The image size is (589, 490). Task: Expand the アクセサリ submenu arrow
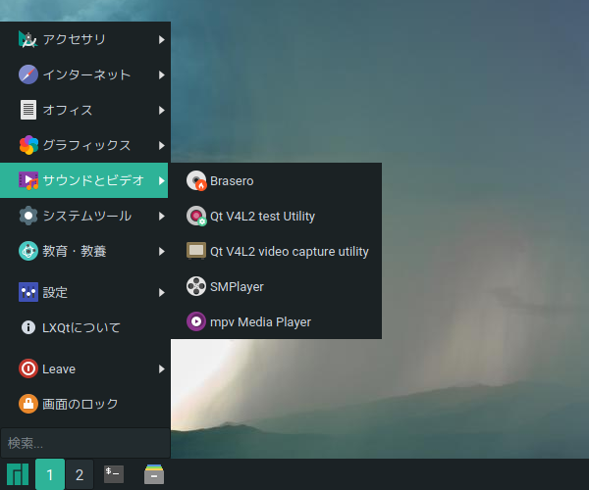162,39
